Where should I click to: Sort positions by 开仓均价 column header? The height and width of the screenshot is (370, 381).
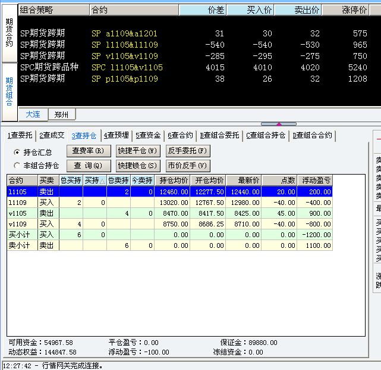(x=208, y=181)
